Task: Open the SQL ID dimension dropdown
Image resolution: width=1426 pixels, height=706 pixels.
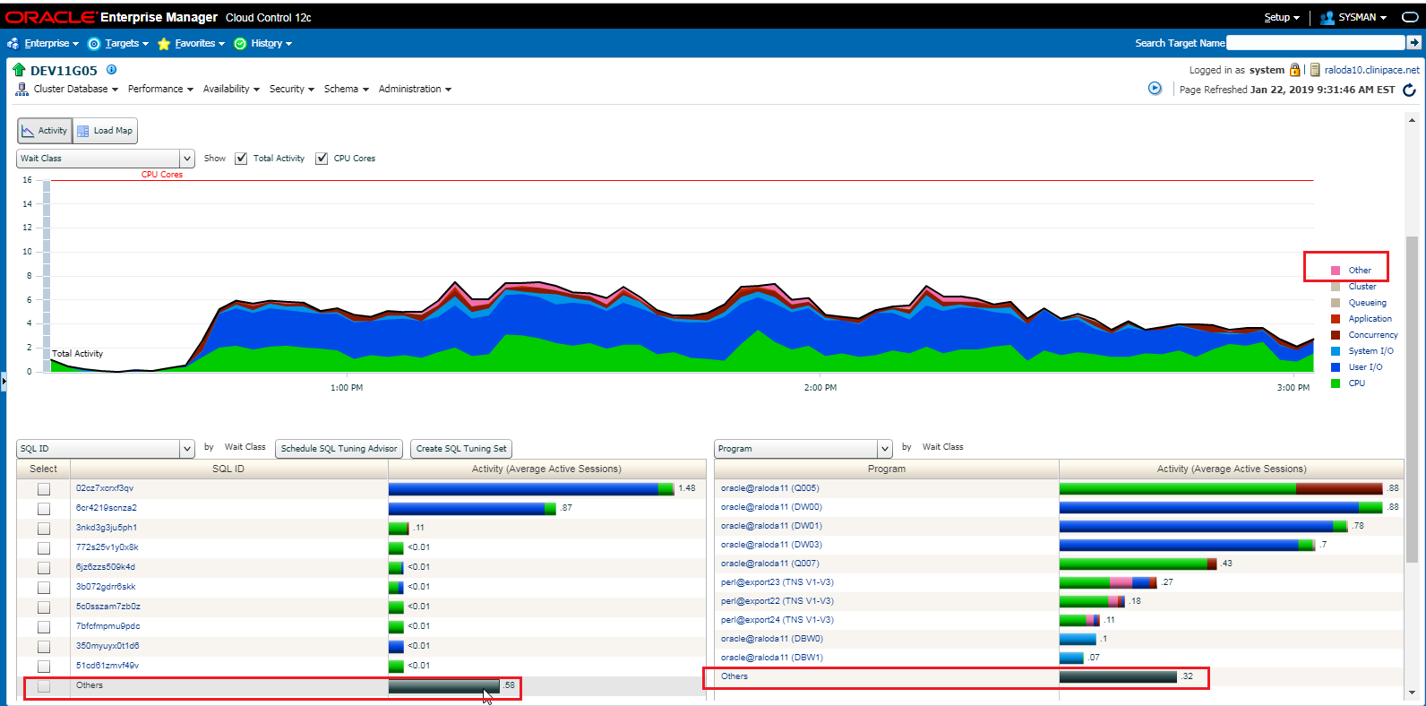Action: pyautogui.click(x=106, y=449)
